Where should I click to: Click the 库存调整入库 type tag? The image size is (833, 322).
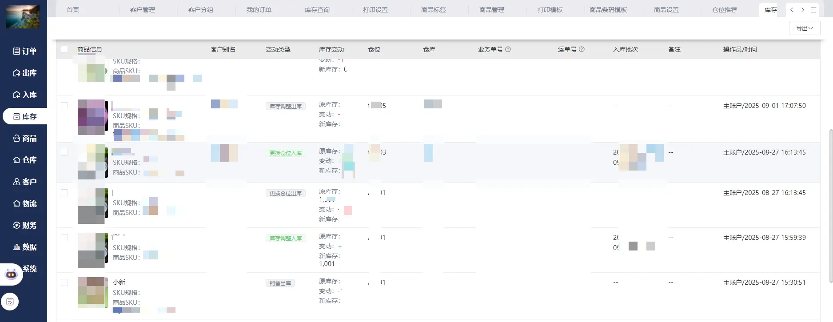(286, 238)
